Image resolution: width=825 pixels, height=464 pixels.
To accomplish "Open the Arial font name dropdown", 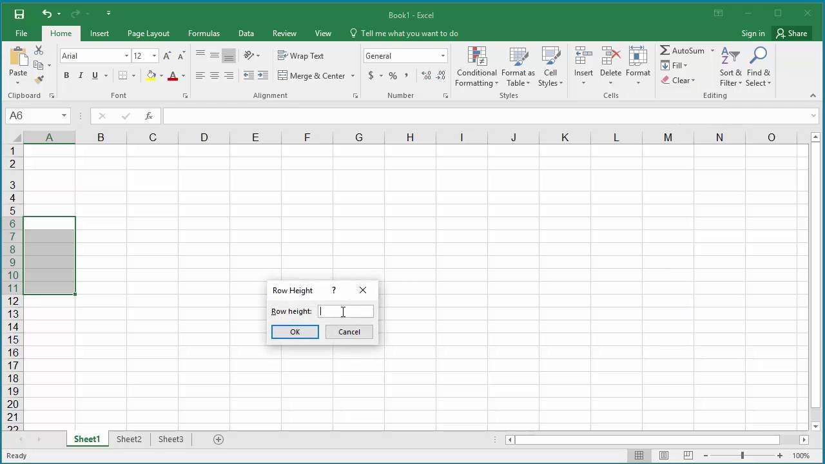I will 126,56.
